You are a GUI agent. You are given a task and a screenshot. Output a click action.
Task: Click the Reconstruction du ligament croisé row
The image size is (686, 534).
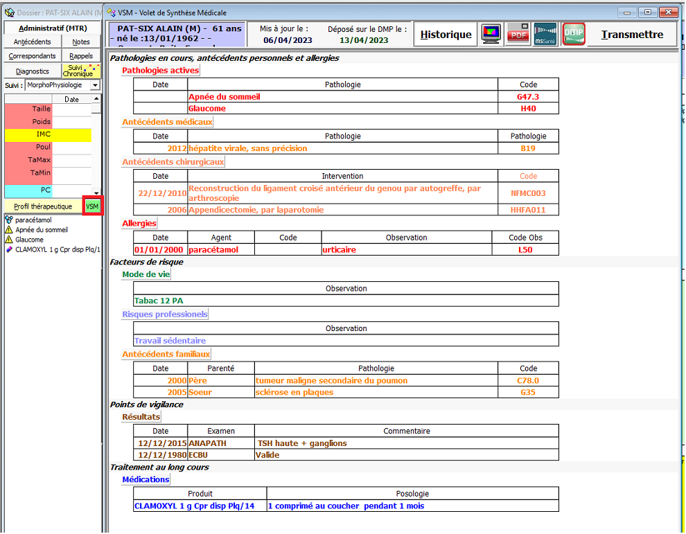click(346, 193)
